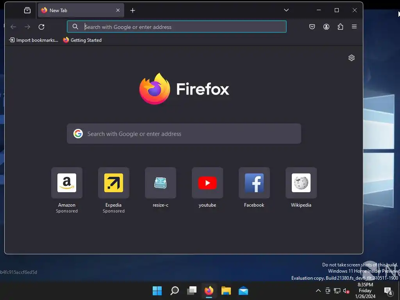Close the New Tab tab
The image size is (400, 300).
pos(118,10)
